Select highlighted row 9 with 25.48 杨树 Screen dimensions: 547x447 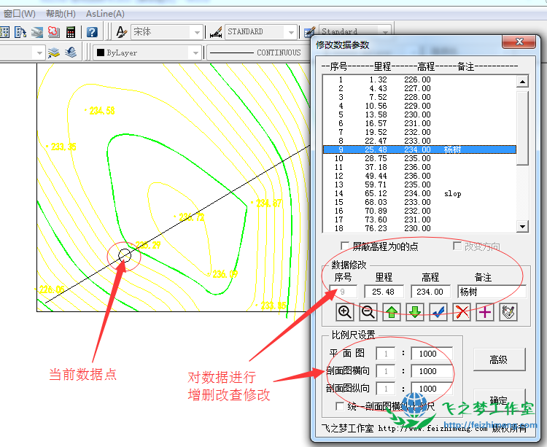pos(419,149)
